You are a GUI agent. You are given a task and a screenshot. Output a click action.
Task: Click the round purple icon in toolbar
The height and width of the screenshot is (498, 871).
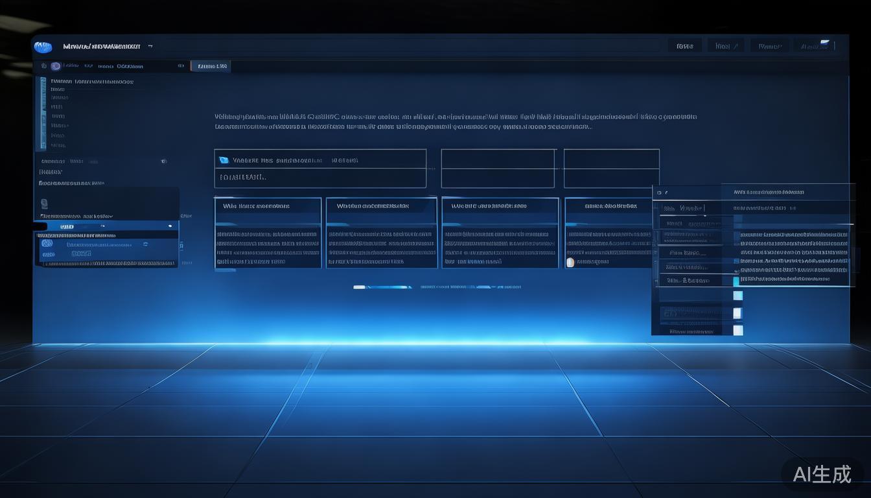pos(56,66)
